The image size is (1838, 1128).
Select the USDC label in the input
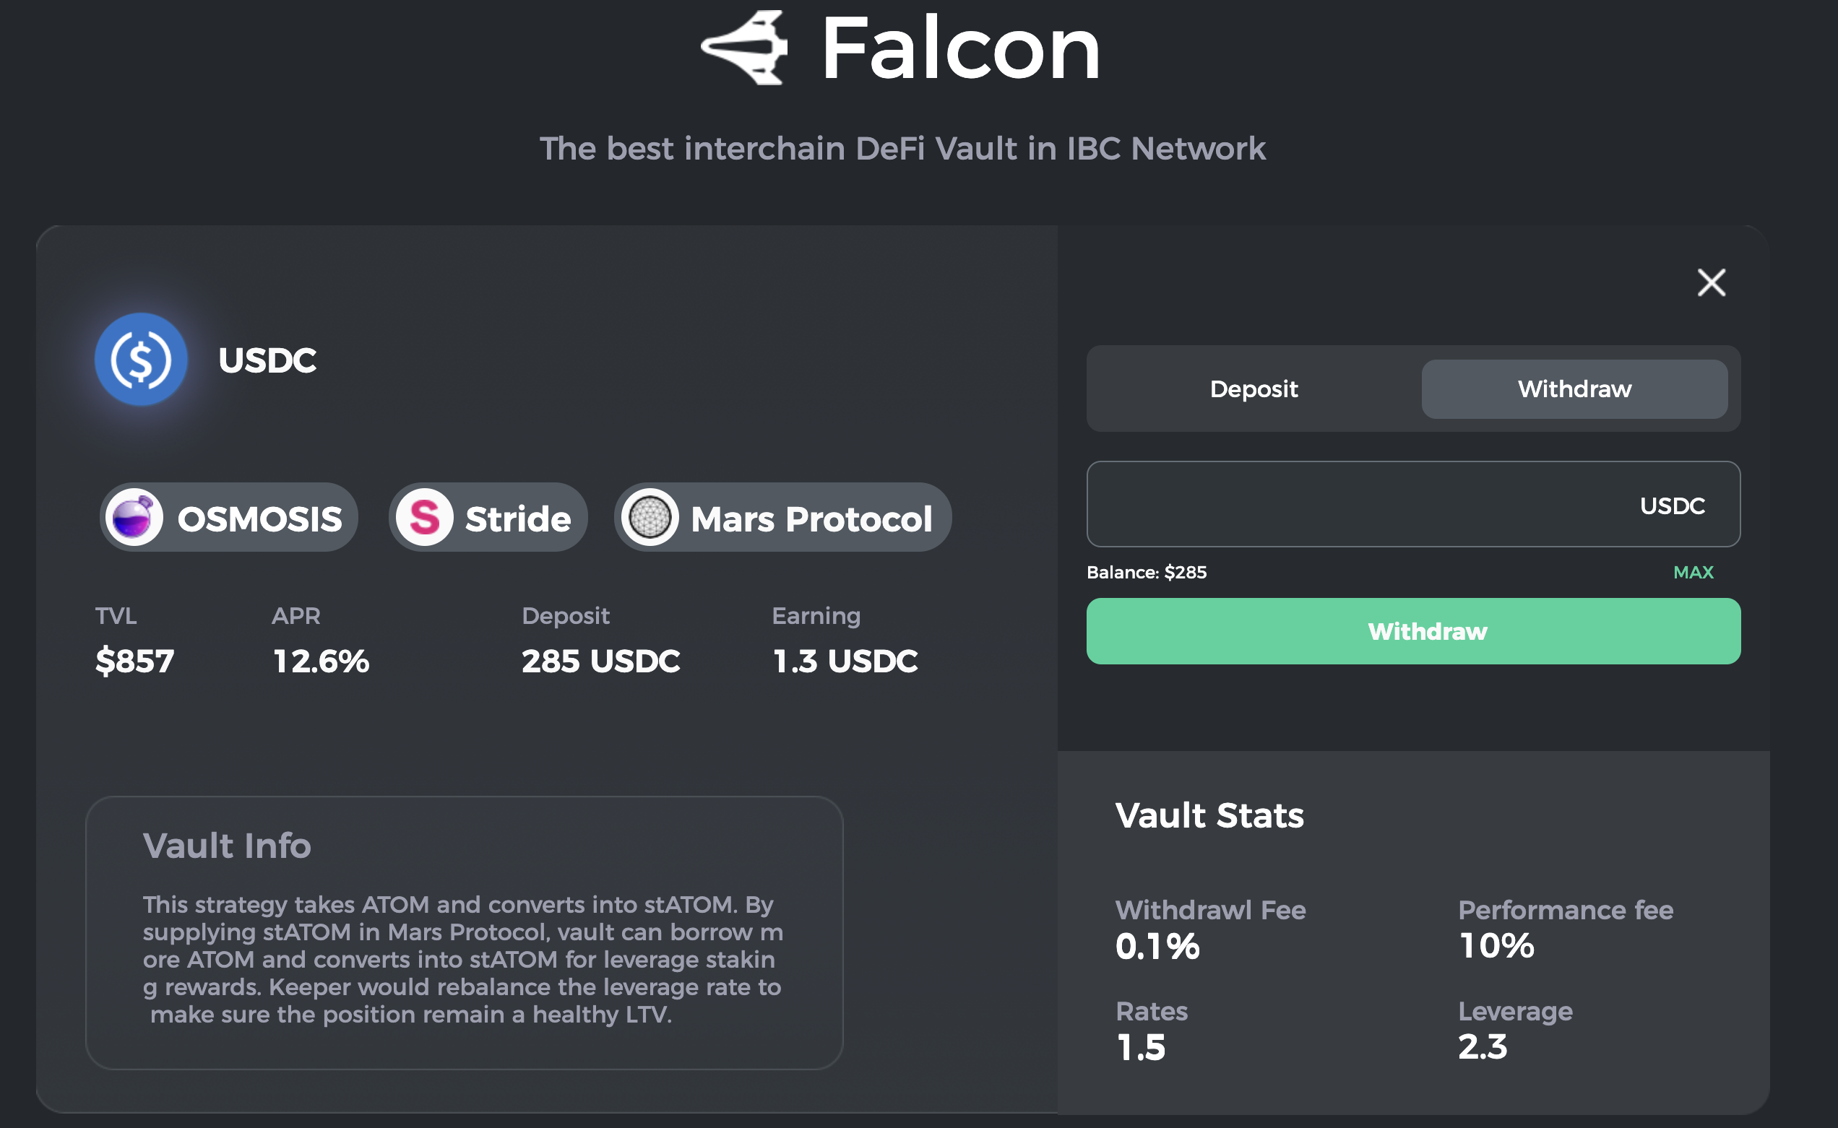pos(1672,506)
